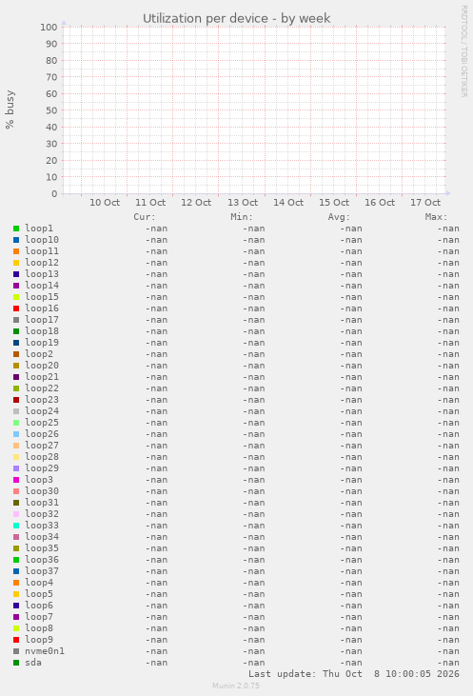Select the loop14 legend label
The image size is (473, 696).
click(42, 286)
